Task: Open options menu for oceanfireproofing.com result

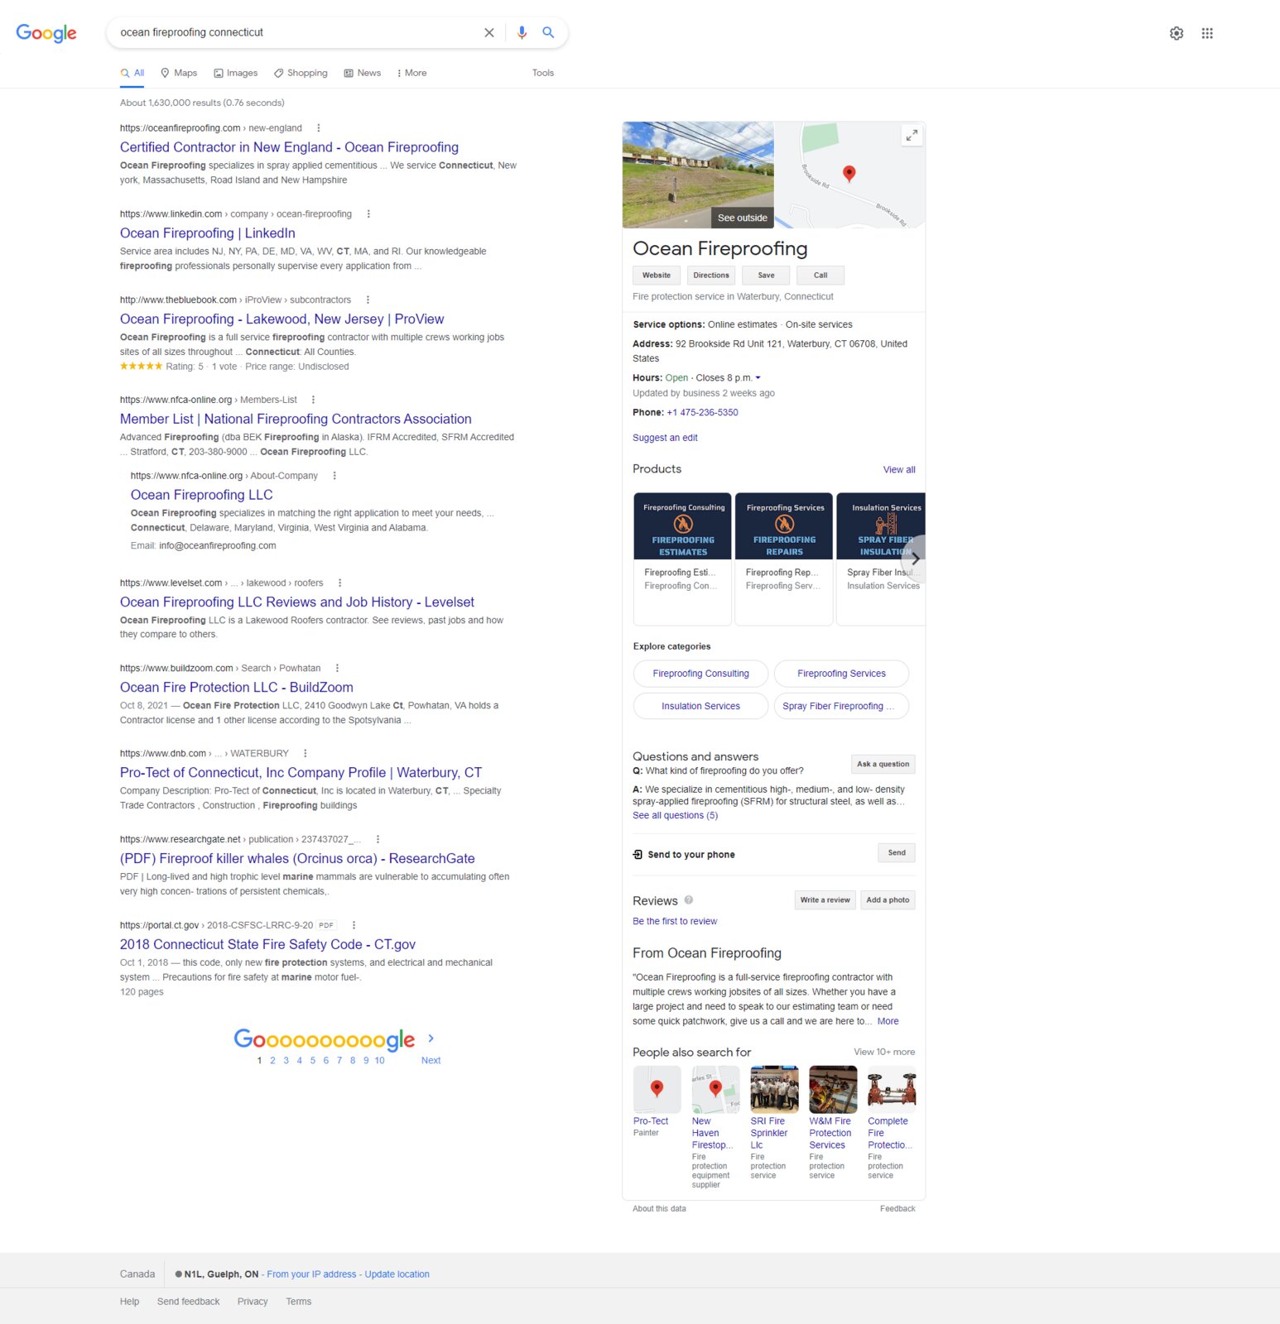Action: (319, 128)
